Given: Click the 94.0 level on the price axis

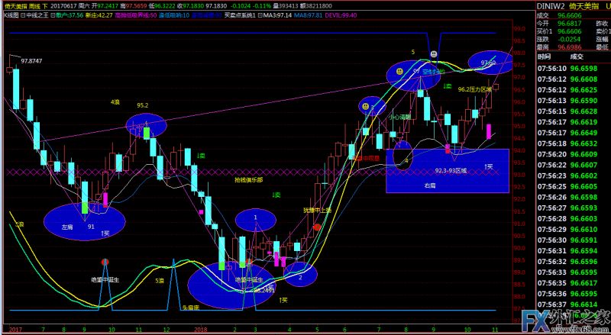Looking at the screenshot, I should tap(519, 150).
